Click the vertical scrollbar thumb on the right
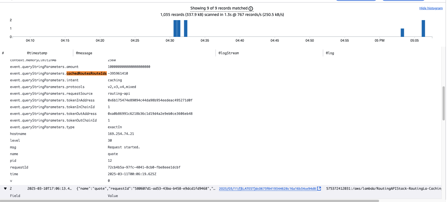 [444, 103]
